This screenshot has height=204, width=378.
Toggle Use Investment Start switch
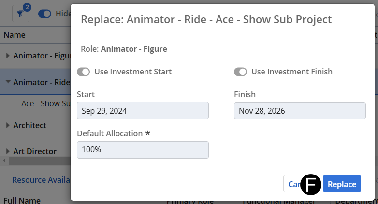tap(84, 72)
